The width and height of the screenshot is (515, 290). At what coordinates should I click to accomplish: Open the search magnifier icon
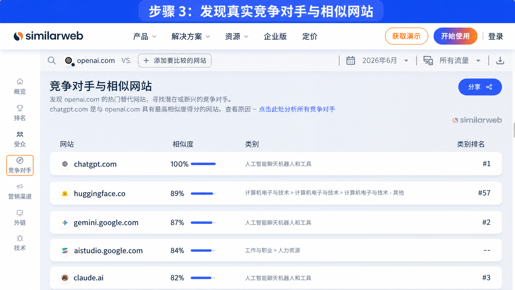point(52,60)
